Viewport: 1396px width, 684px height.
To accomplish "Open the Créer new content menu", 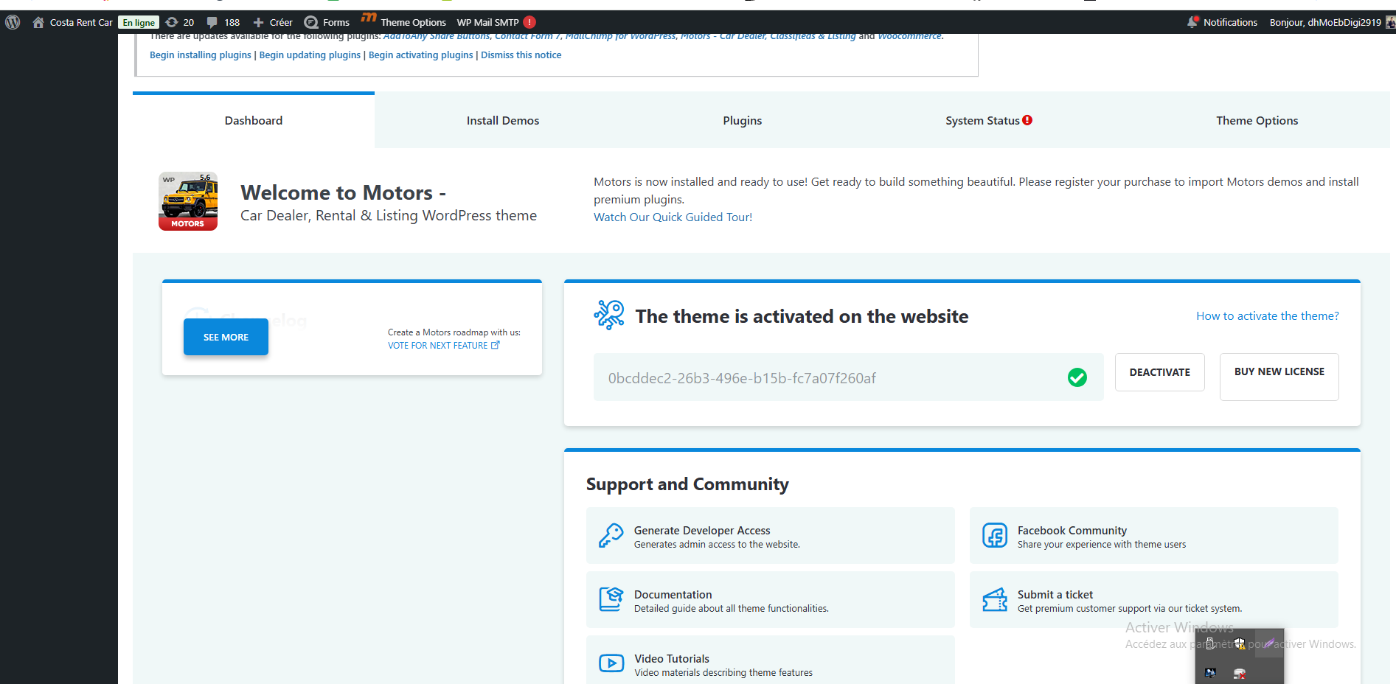I will tap(273, 22).
